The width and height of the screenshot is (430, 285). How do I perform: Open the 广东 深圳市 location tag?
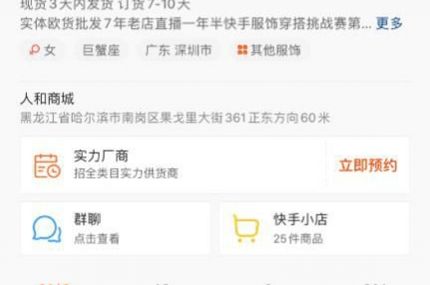[x=179, y=50]
